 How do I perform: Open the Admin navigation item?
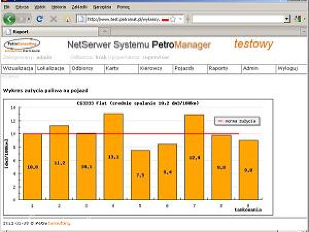pos(259,69)
